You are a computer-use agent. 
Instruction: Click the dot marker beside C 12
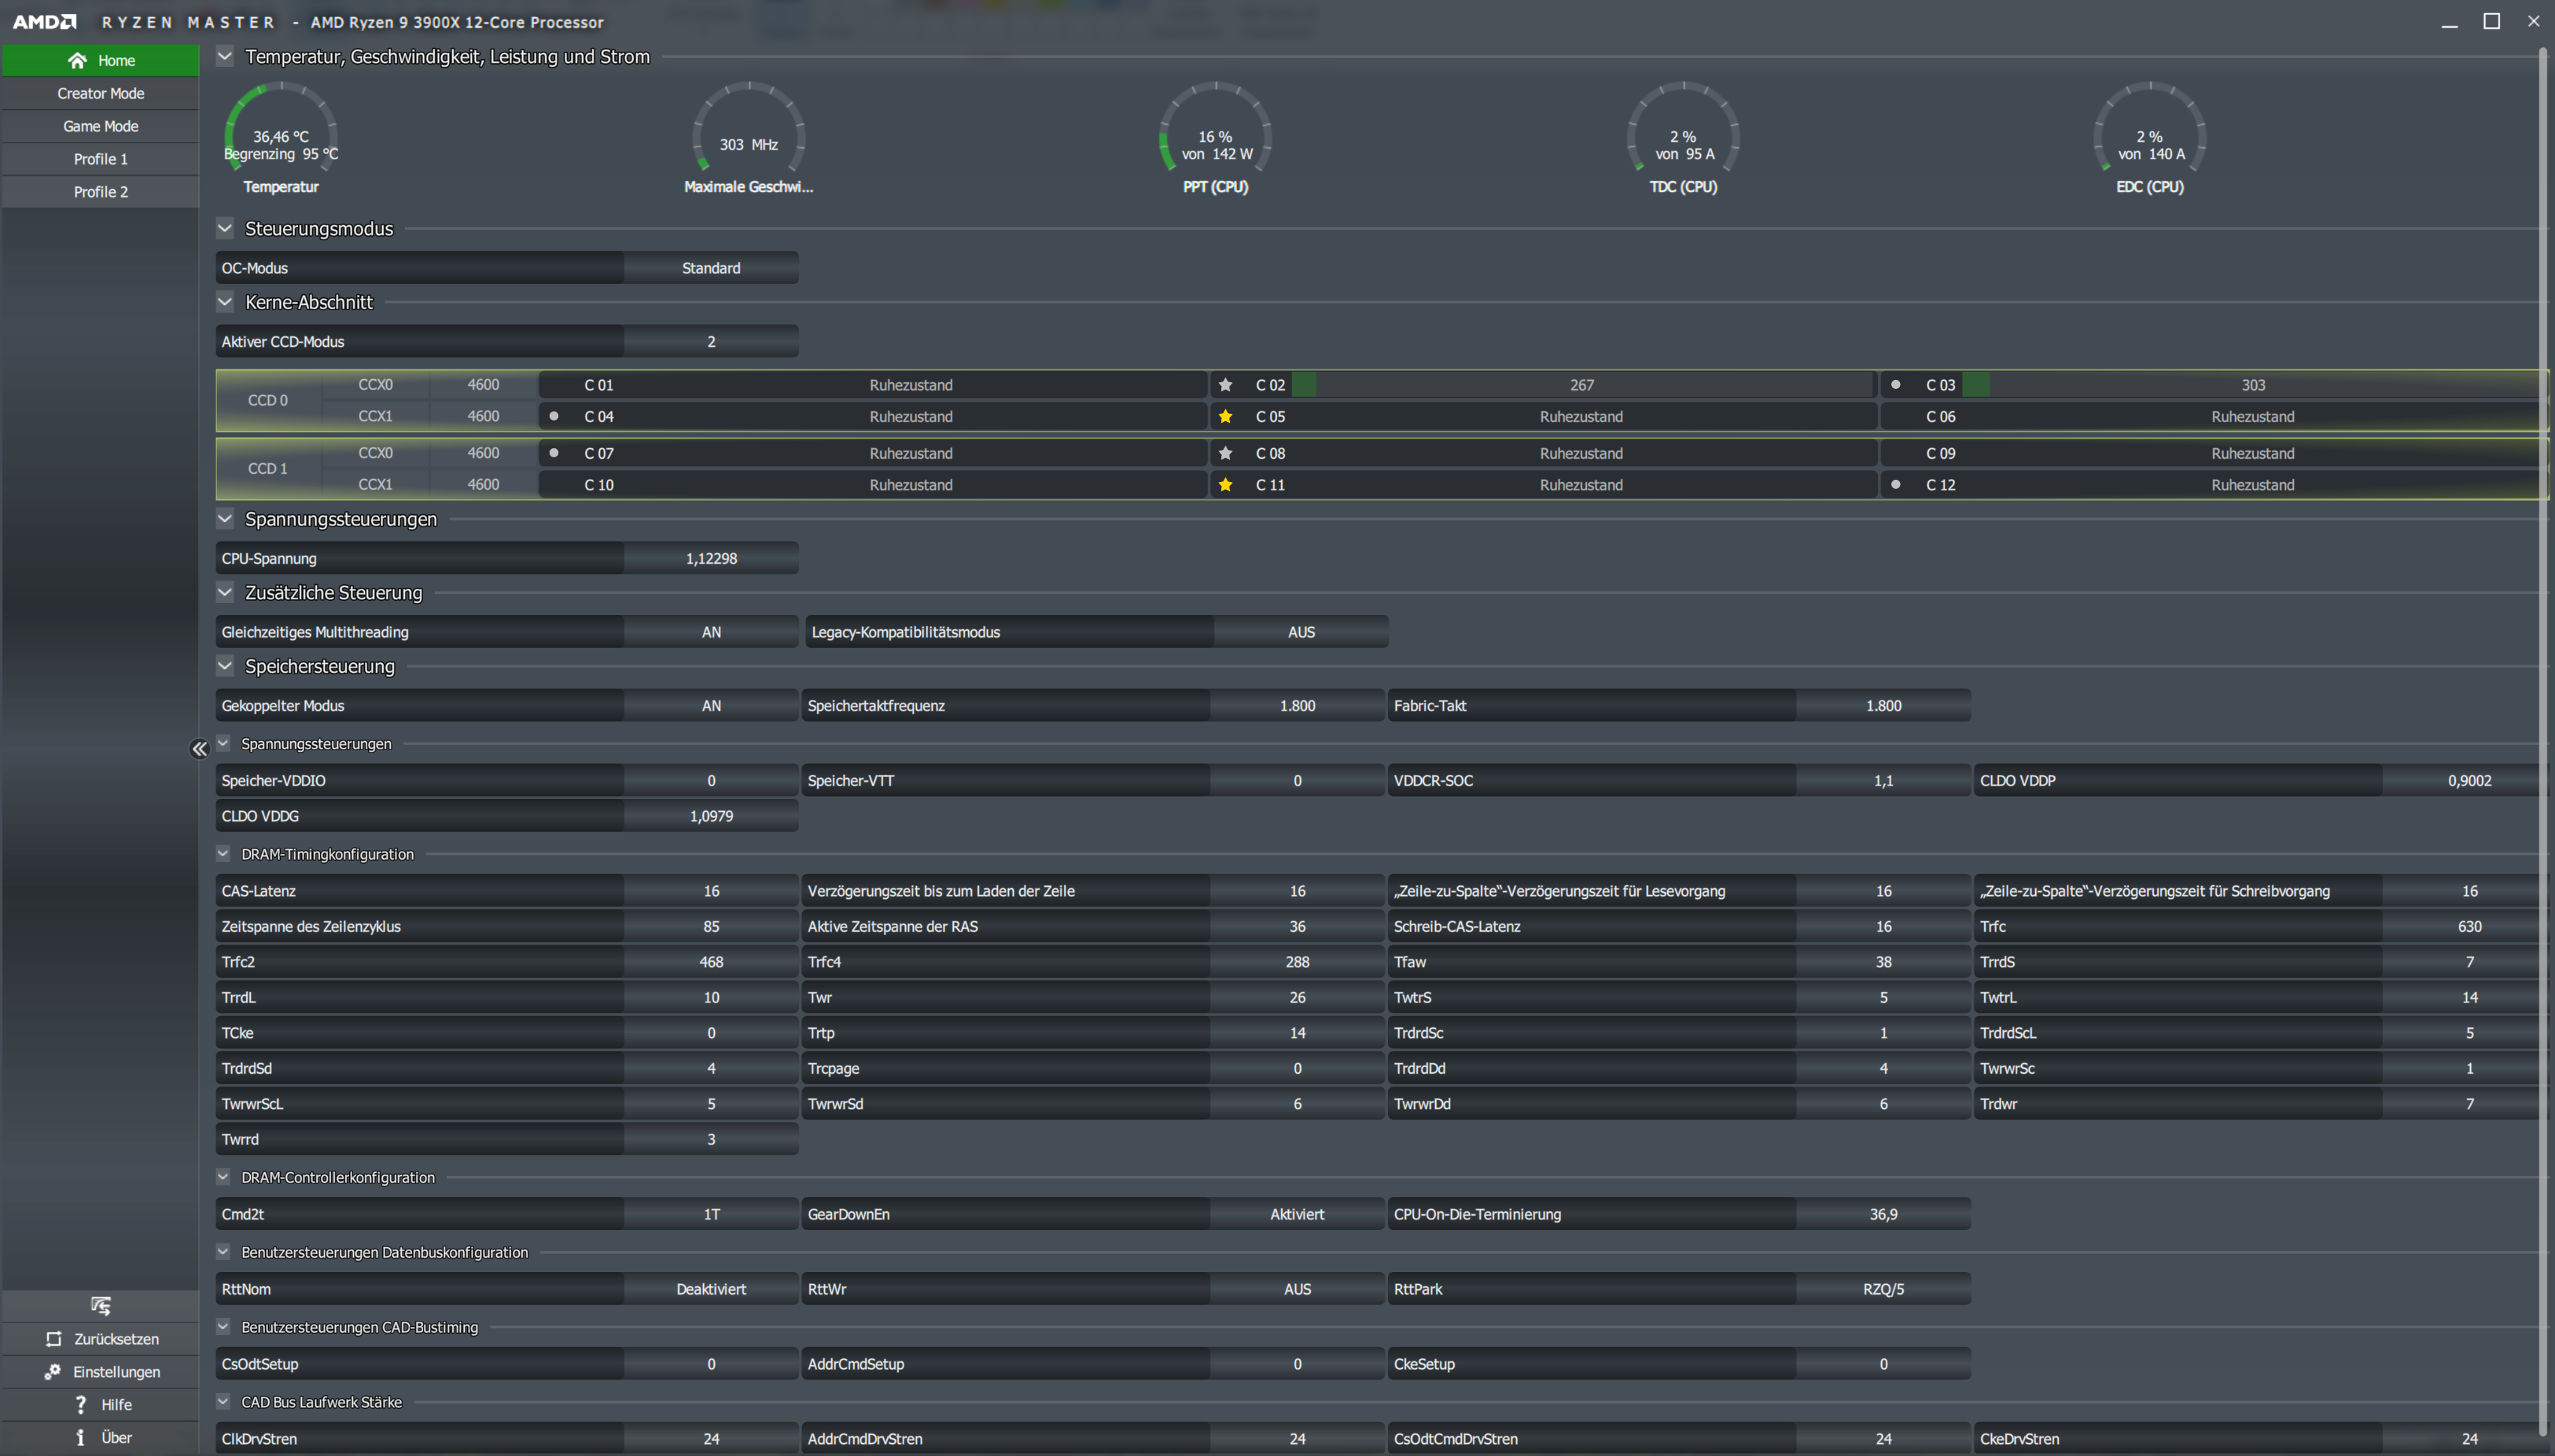coord(1895,485)
